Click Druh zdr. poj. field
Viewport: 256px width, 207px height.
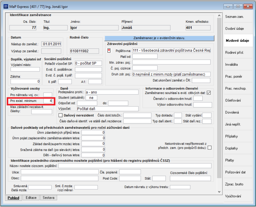[x=171, y=74]
